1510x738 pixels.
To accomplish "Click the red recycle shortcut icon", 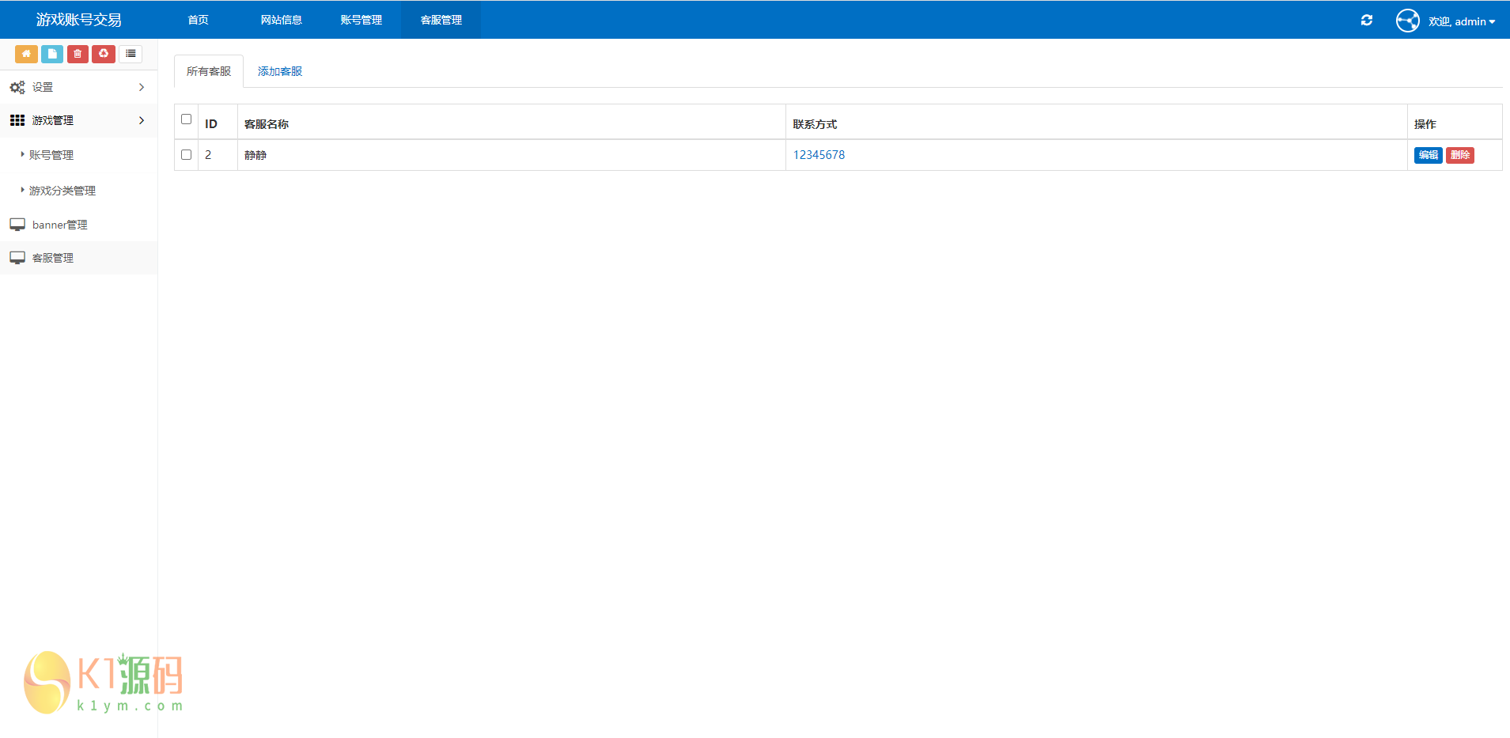I will pyautogui.click(x=104, y=54).
